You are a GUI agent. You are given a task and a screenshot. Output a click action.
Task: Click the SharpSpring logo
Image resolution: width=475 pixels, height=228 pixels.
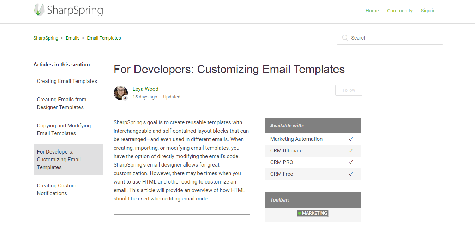(68, 10)
